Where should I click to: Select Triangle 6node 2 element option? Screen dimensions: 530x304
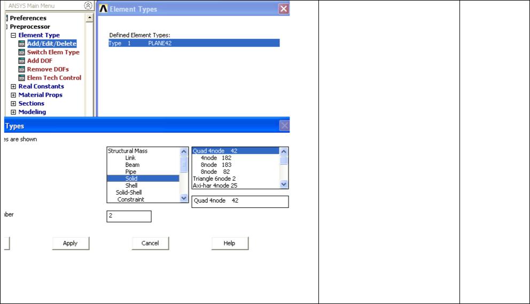pyautogui.click(x=214, y=179)
